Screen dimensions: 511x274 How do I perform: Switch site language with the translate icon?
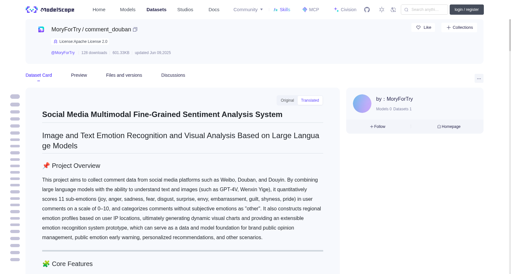tap(393, 10)
